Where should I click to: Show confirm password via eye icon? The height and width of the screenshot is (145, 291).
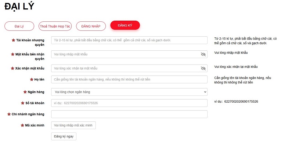tap(203, 69)
